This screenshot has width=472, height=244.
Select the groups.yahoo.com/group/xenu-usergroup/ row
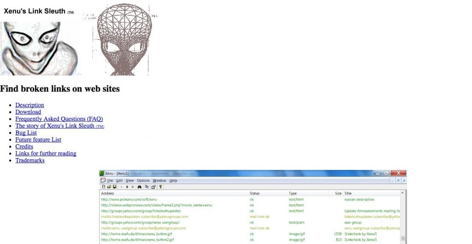pos(140,223)
